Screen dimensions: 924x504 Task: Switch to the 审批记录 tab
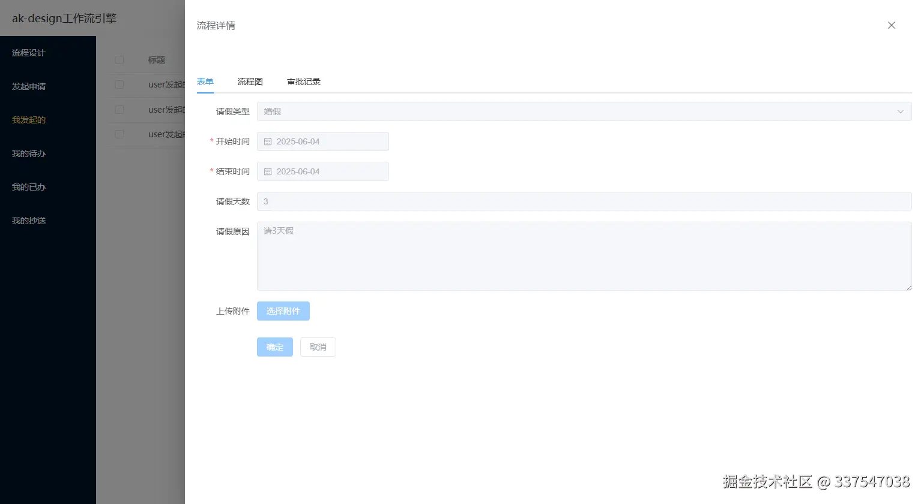tap(304, 82)
